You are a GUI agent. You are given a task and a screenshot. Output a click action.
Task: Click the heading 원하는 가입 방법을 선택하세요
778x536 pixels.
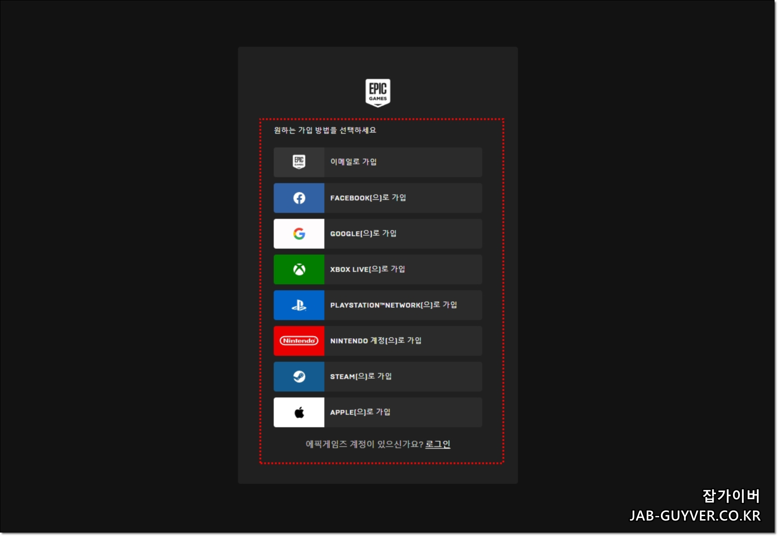325,130
